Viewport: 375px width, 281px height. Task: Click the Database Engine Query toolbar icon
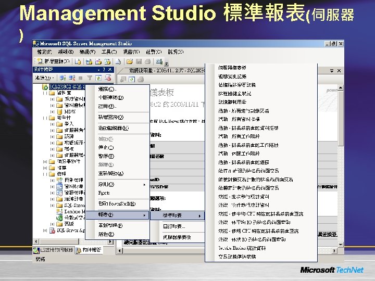(78, 61)
